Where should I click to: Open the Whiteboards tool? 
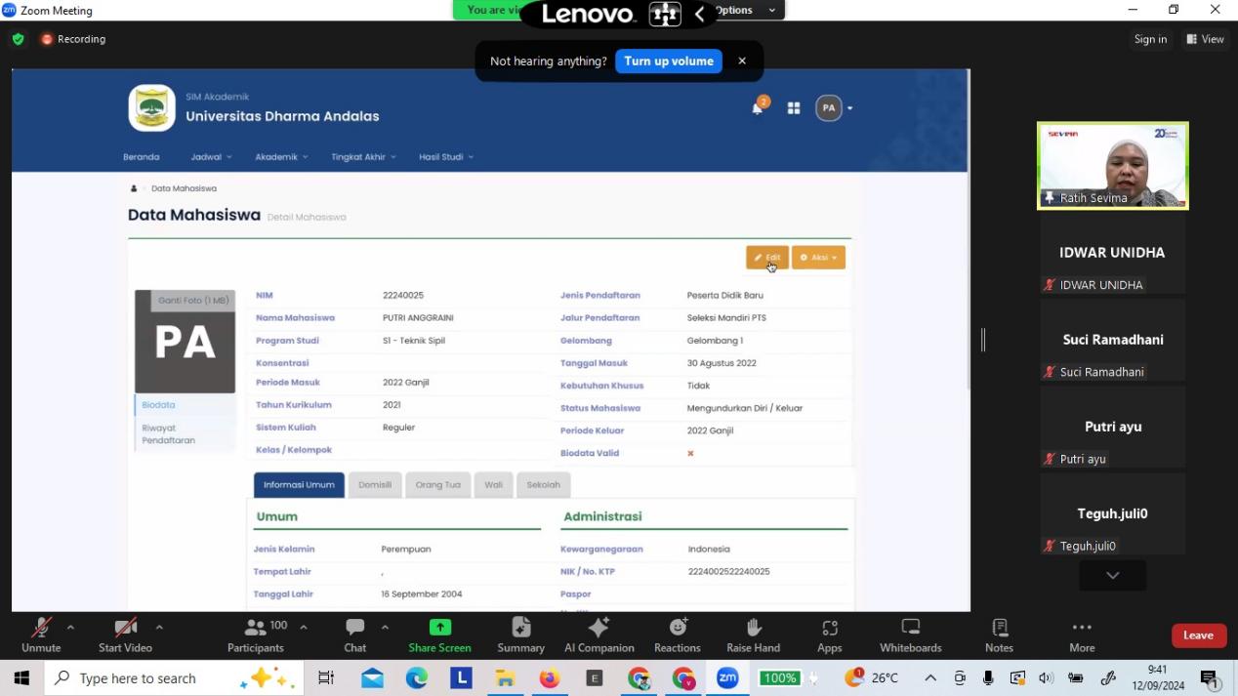pyautogui.click(x=910, y=635)
